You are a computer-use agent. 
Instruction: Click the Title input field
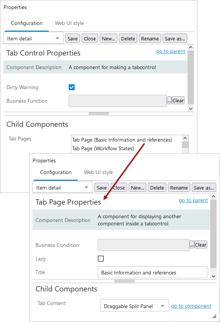[152, 272]
